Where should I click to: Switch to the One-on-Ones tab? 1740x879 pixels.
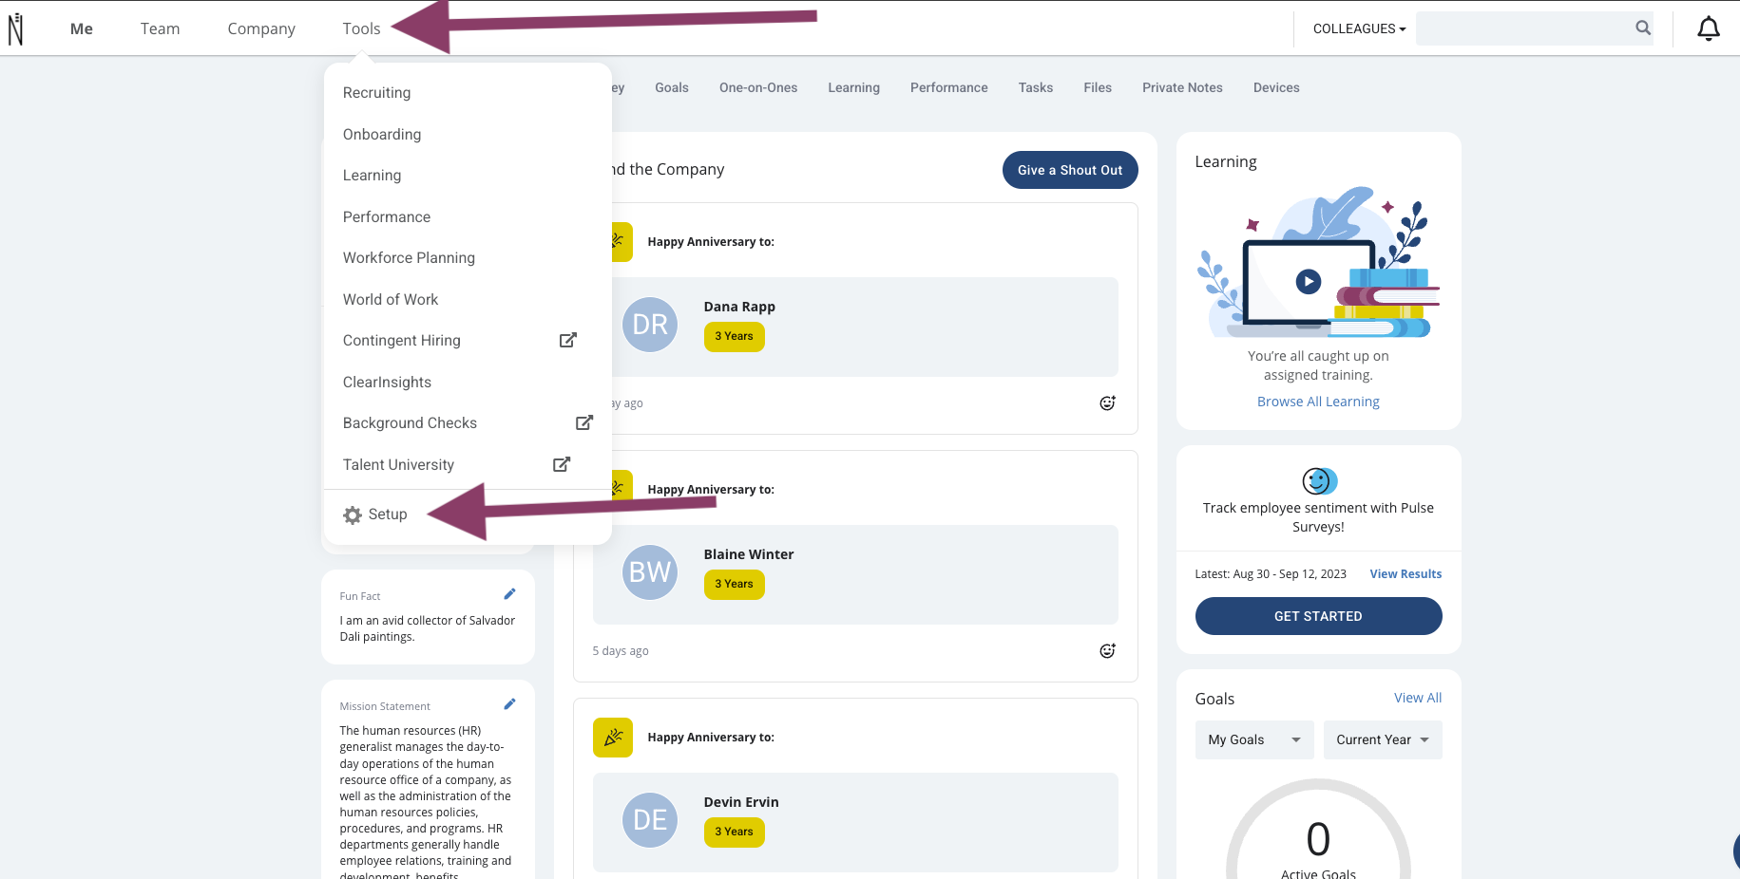(758, 87)
